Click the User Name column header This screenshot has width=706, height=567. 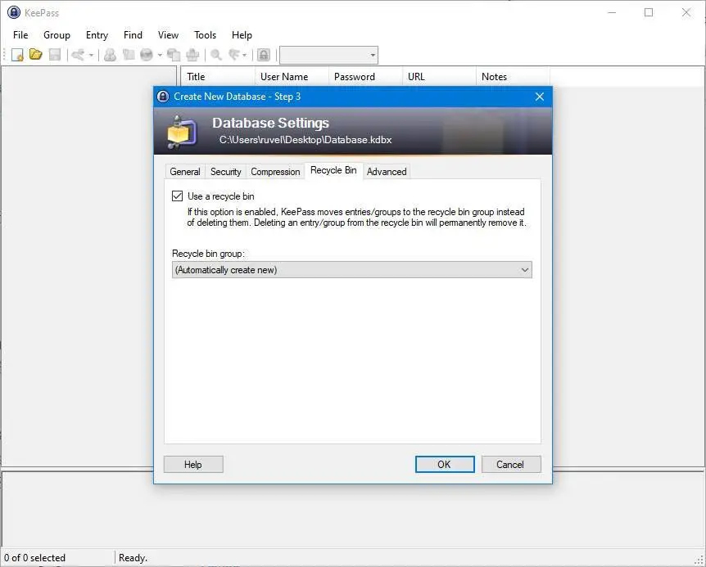pyautogui.click(x=292, y=77)
